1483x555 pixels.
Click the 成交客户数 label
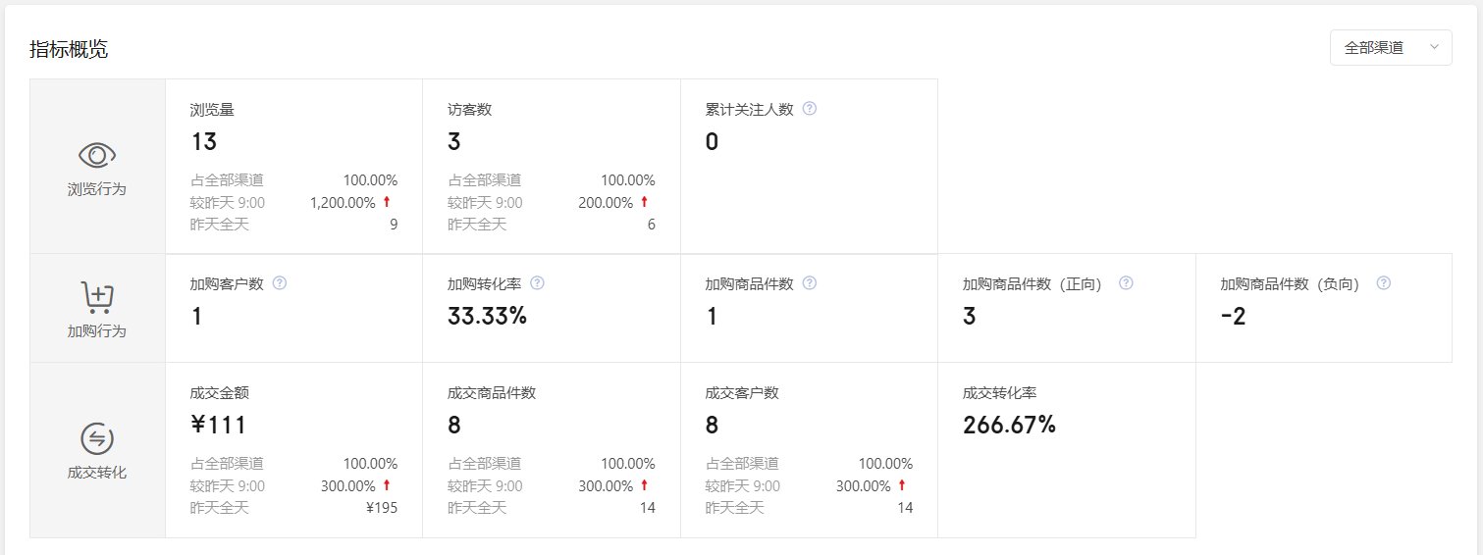click(742, 393)
